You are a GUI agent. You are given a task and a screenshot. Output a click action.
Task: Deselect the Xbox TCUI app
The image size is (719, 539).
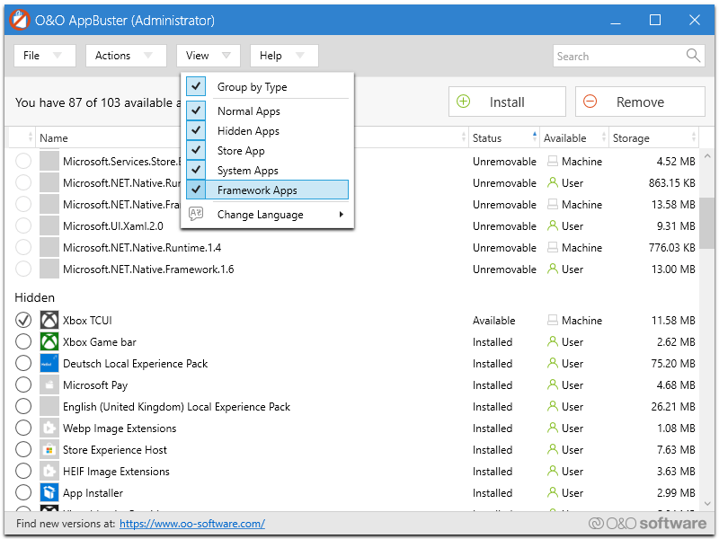click(23, 320)
